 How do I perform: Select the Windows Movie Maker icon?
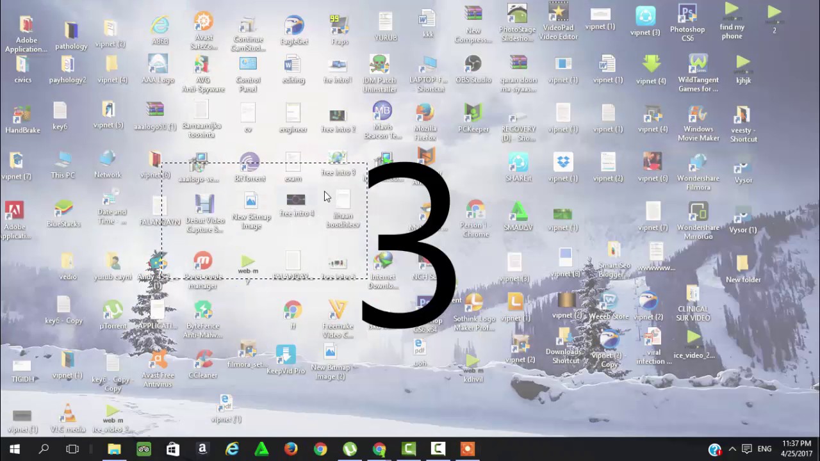pos(698,124)
